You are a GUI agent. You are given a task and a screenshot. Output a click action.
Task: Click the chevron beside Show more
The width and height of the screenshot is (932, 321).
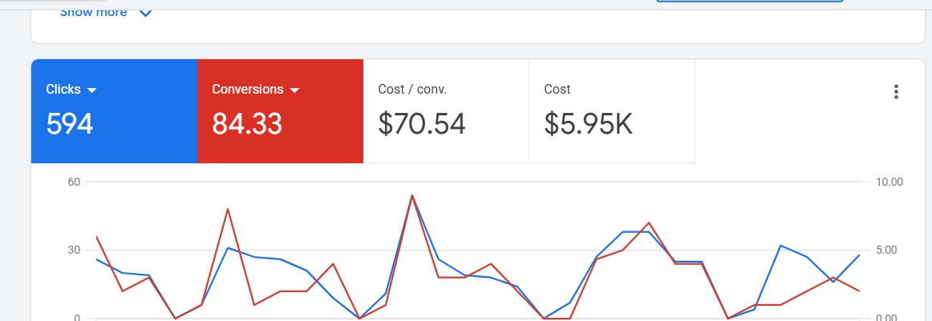coord(145,13)
